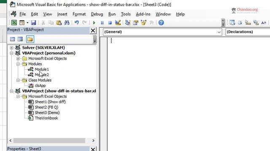Open Standard toolbar options overflow arrow
The height and width of the screenshot is (151, 270).
pyautogui.click(x=223, y=23)
